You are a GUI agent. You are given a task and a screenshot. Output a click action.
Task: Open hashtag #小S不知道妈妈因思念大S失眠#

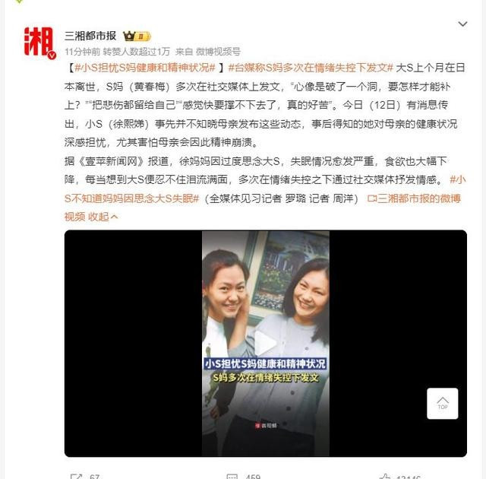(x=265, y=189)
